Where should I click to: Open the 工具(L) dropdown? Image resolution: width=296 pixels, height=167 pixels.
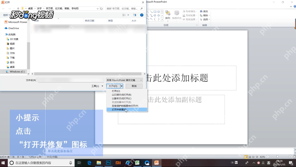pos(97,86)
